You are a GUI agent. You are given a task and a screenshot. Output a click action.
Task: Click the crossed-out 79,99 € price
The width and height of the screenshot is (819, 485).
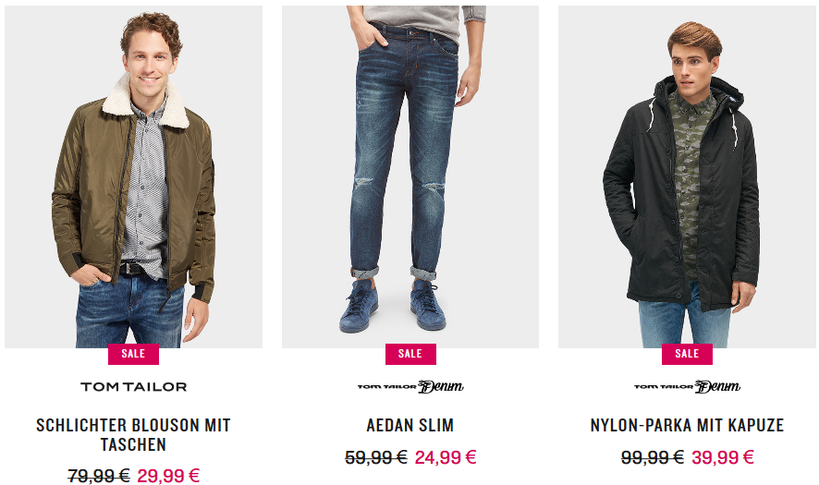(99, 476)
